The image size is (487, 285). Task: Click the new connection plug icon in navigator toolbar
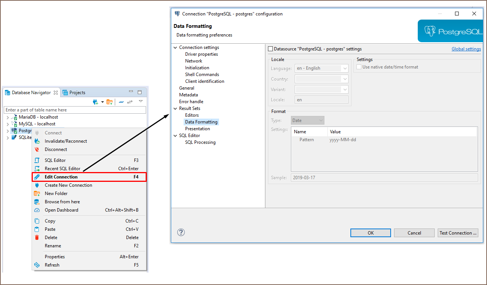pyautogui.click(x=96, y=102)
